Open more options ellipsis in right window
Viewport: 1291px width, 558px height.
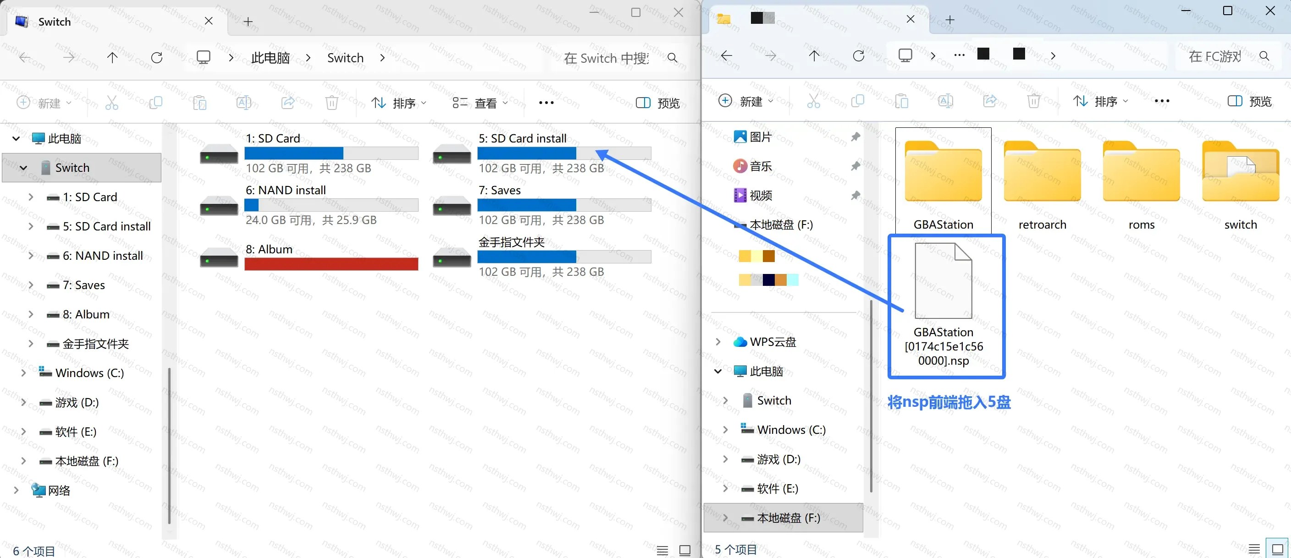1162,101
